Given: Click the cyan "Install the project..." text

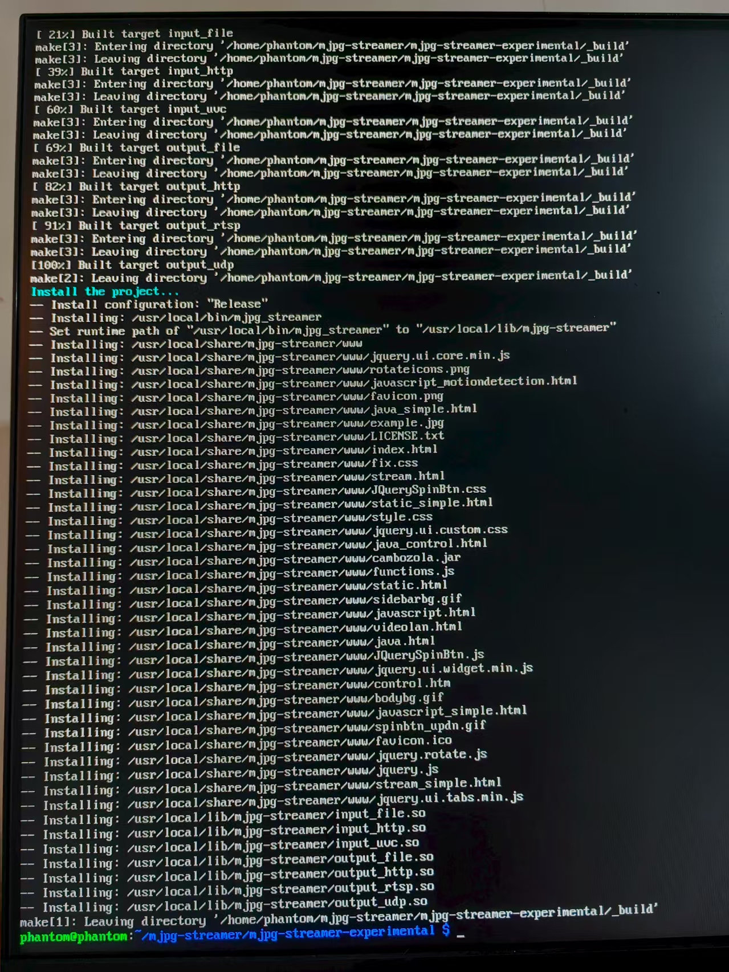Looking at the screenshot, I should (105, 292).
